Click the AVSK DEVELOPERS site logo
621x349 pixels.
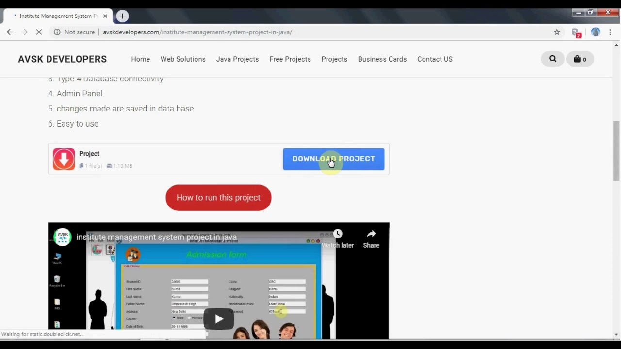pyautogui.click(x=63, y=59)
